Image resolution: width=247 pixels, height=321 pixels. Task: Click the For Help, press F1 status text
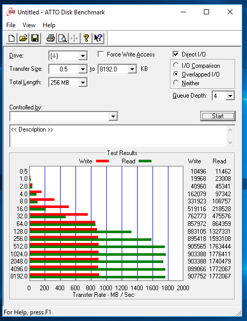(x=27, y=312)
